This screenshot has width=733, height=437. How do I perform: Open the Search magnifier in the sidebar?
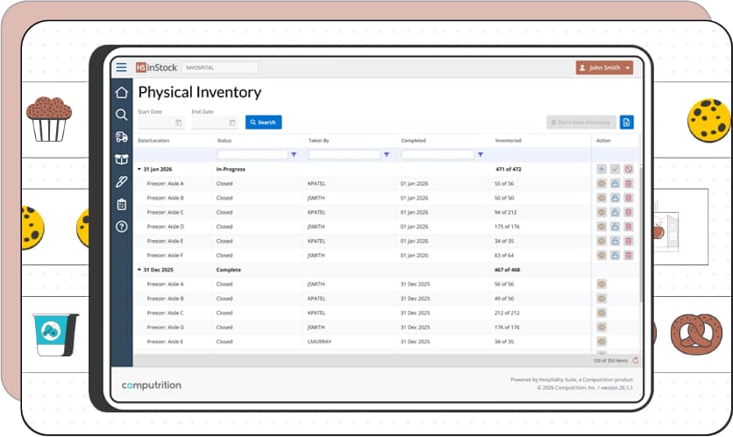coord(121,115)
